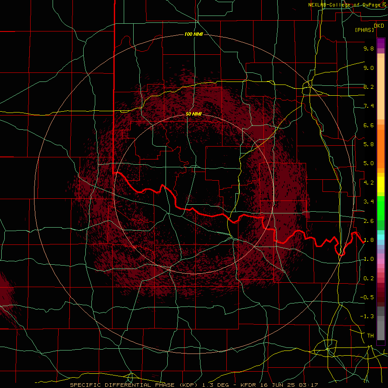Click the DKD label above the legend

379,25
